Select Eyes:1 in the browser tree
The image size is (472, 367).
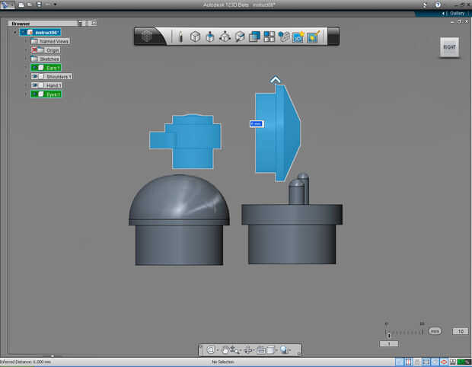click(x=53, y=94)
